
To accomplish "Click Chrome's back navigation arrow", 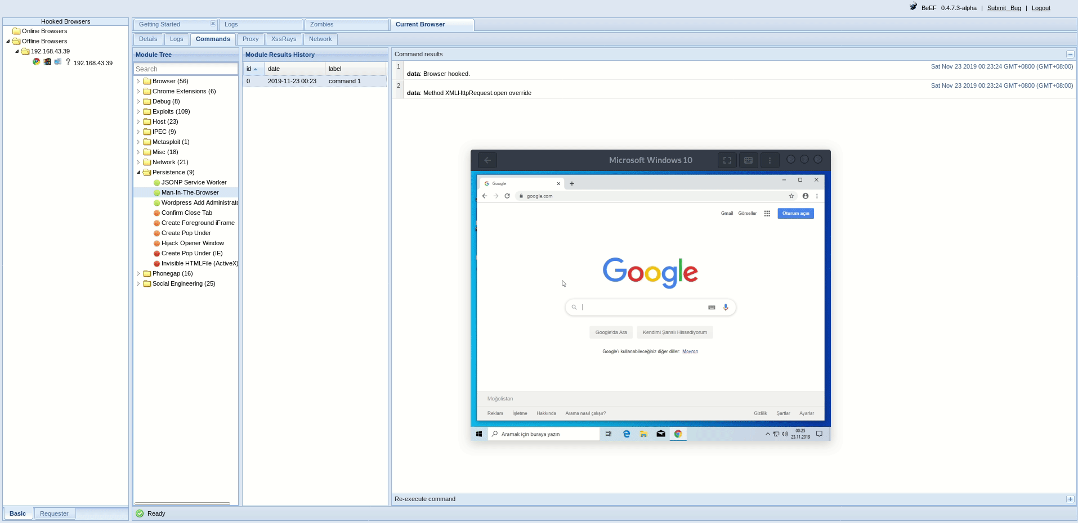I will tap(485, 196).
